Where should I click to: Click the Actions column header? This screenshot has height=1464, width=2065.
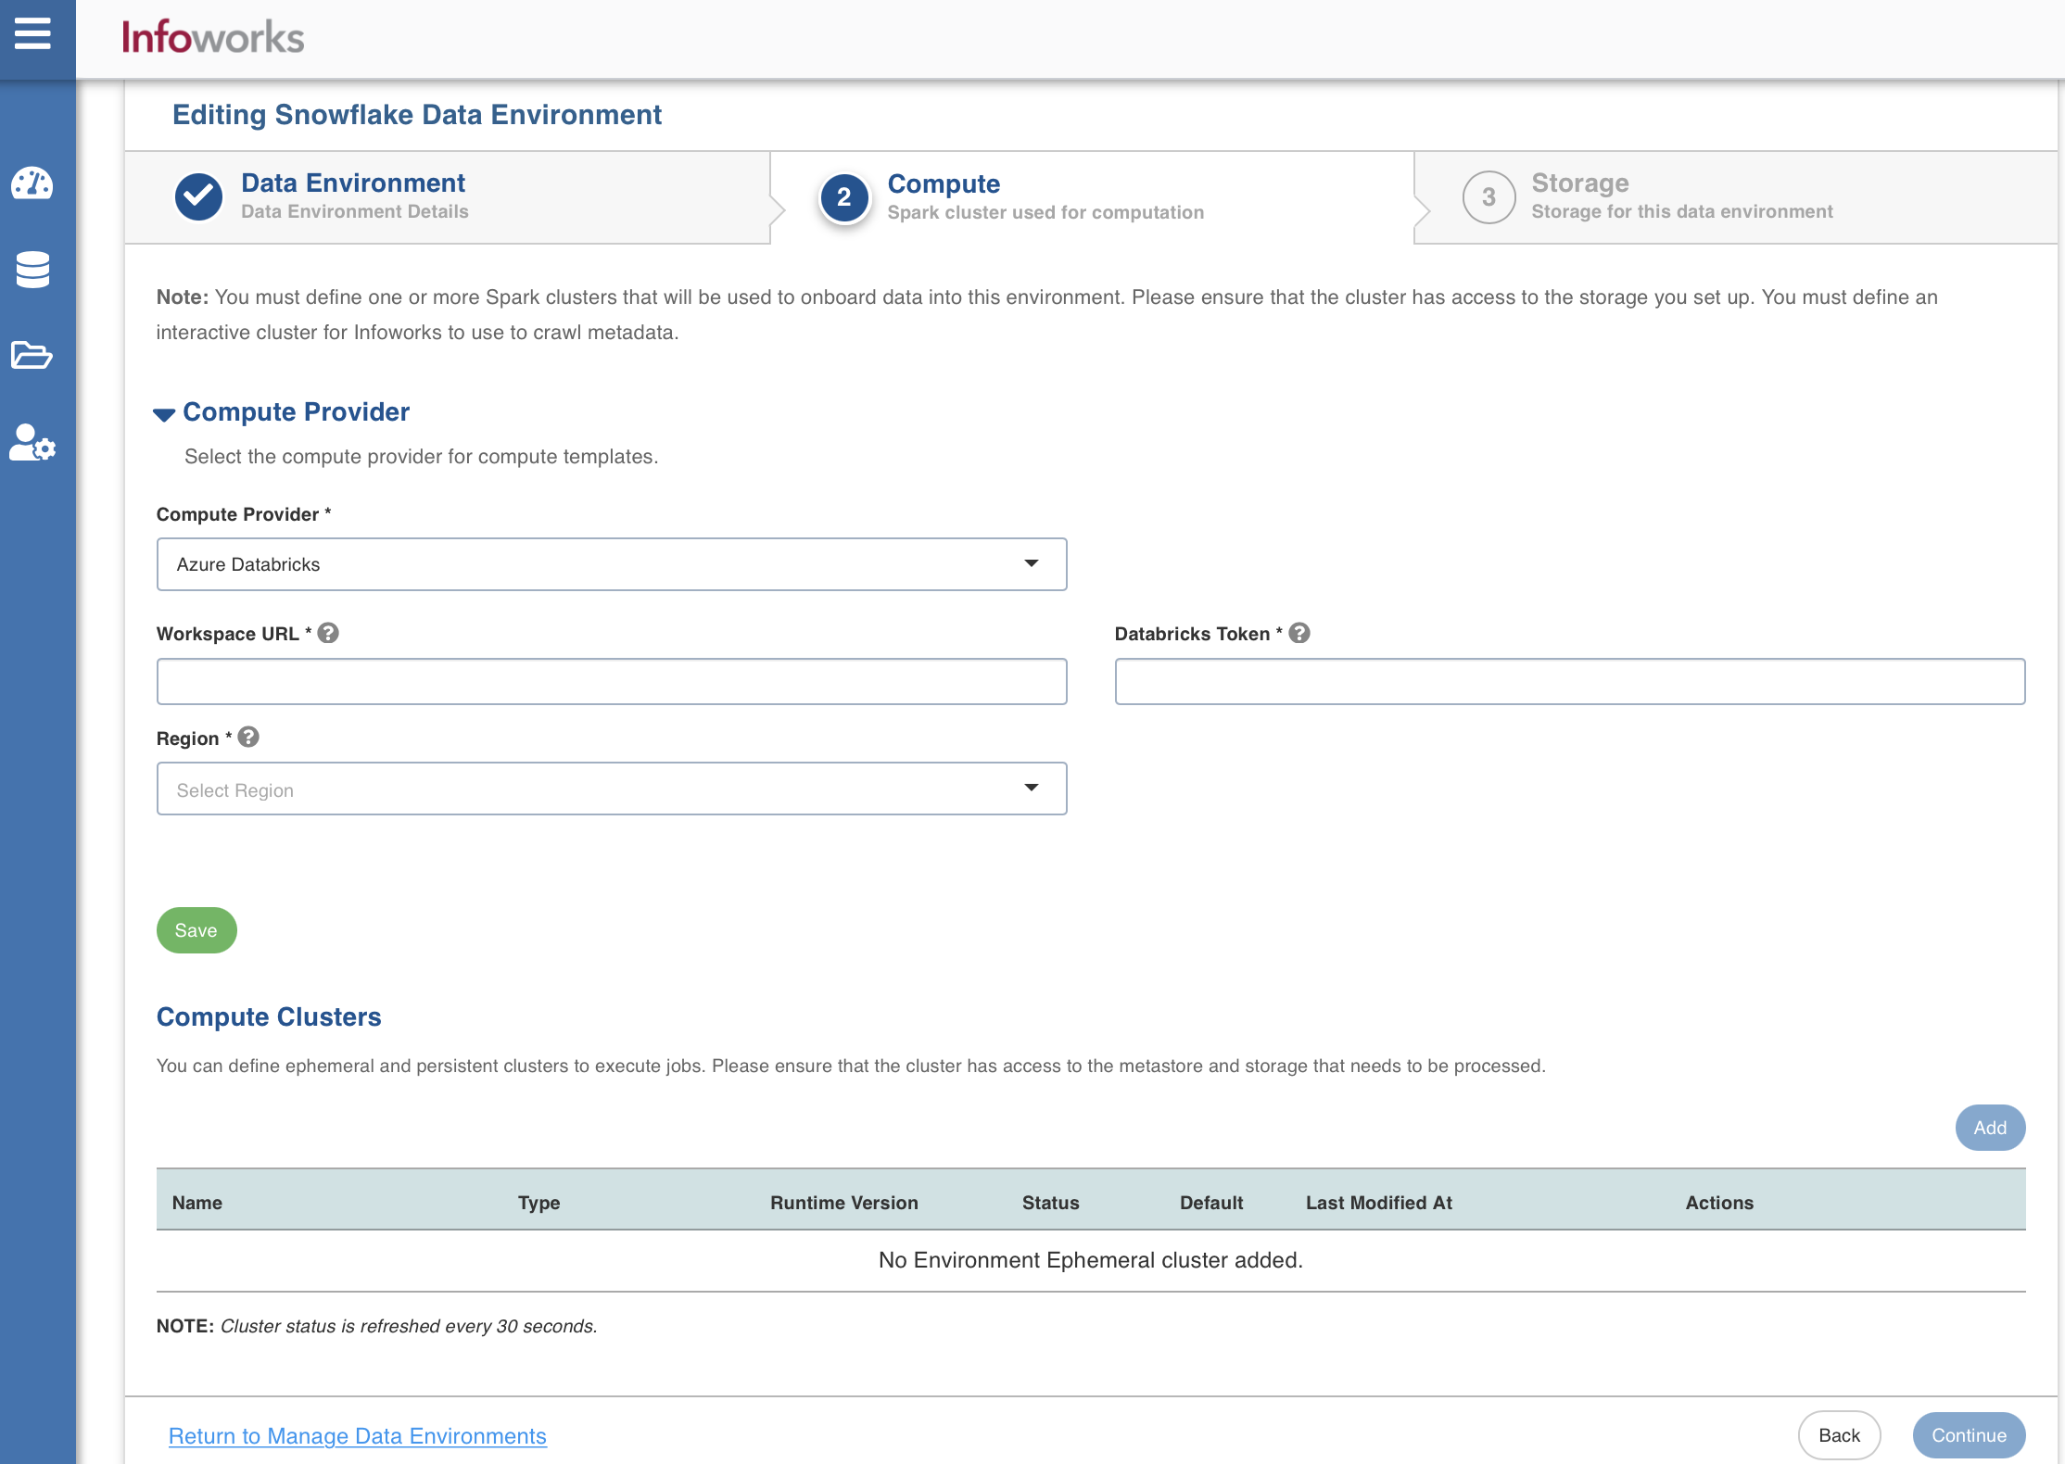point(1719,1203)
